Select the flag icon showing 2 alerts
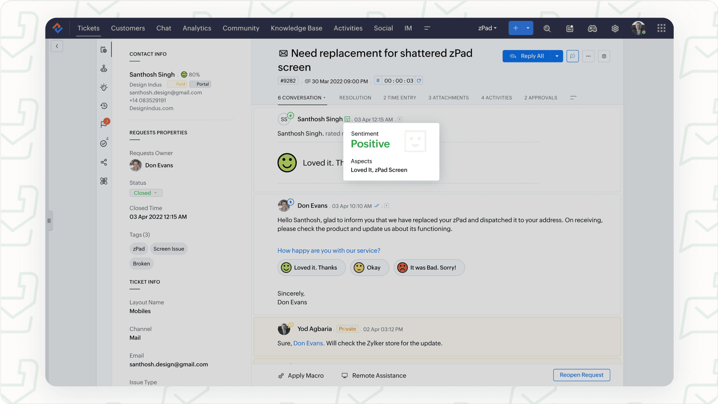 tap(103, 124)
